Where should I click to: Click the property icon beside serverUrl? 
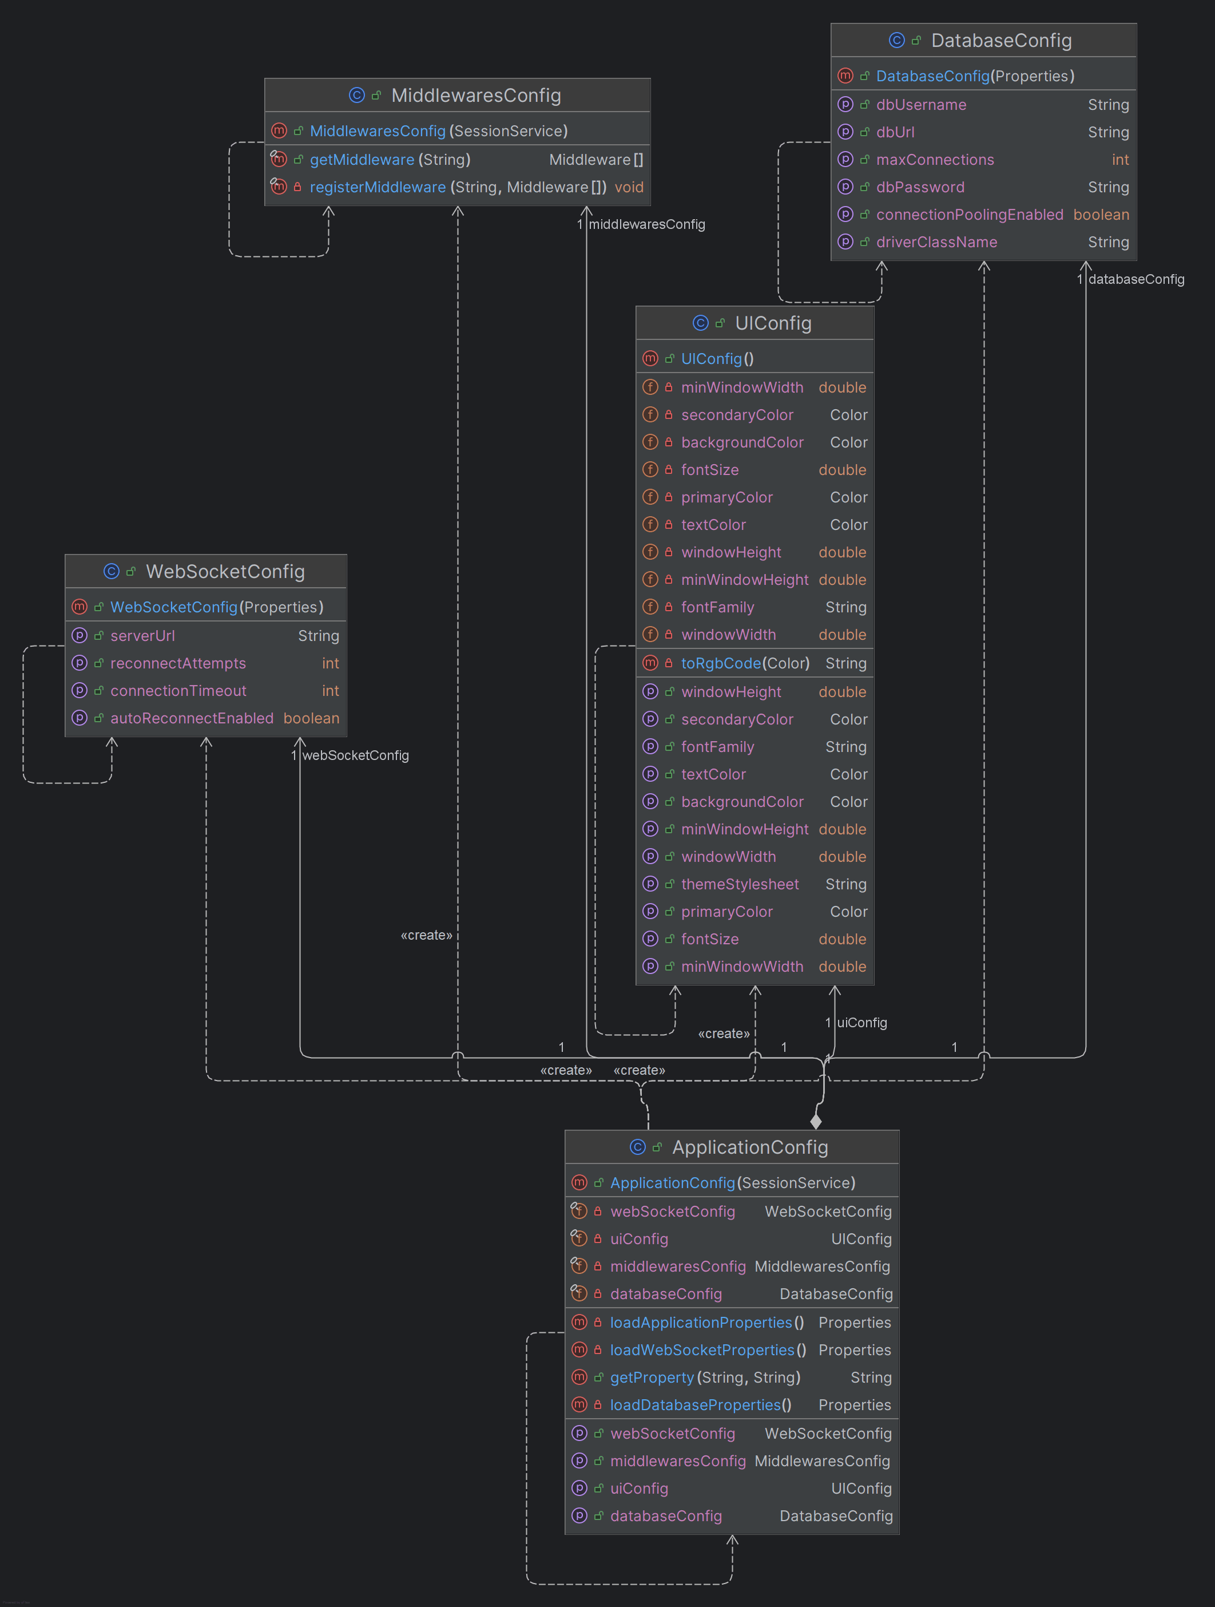point(79,636)
